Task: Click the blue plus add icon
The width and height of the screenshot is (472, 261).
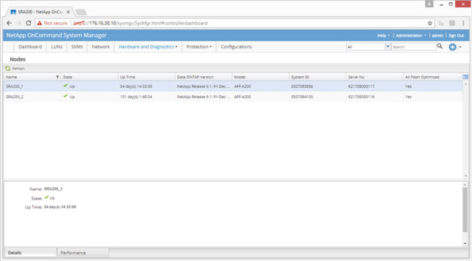Action: (452, 47)
